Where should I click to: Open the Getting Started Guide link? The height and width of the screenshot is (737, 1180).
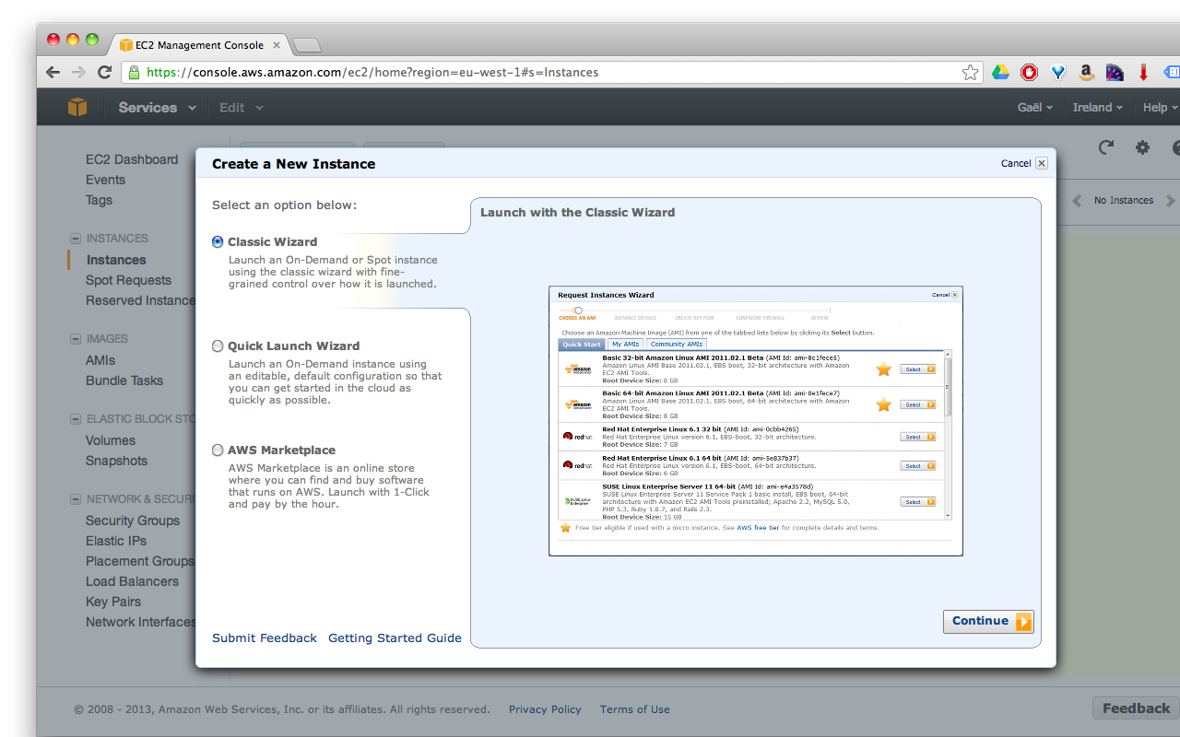(x=395, y=638)
